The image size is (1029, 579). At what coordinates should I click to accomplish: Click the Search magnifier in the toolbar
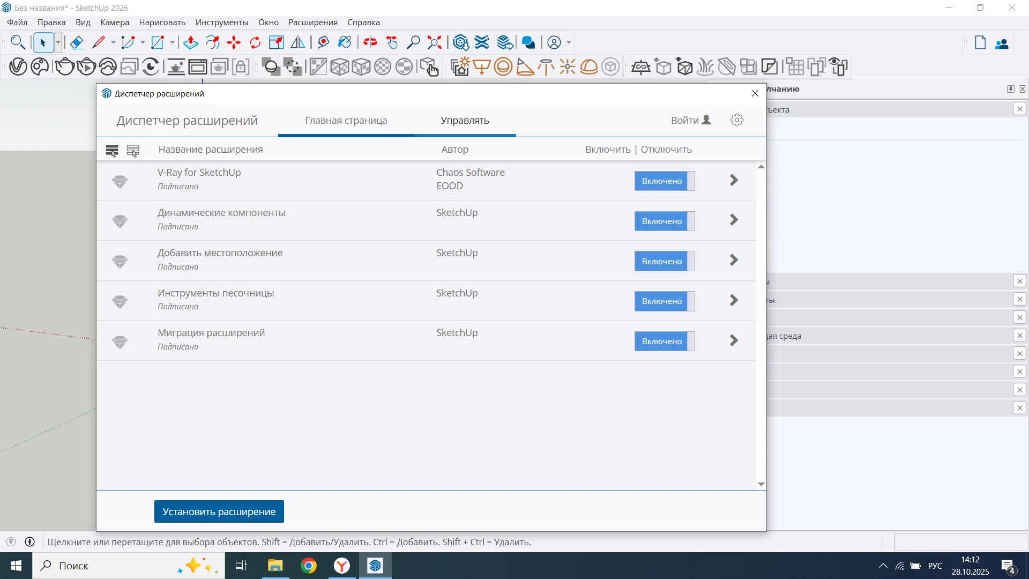[18, 42]
